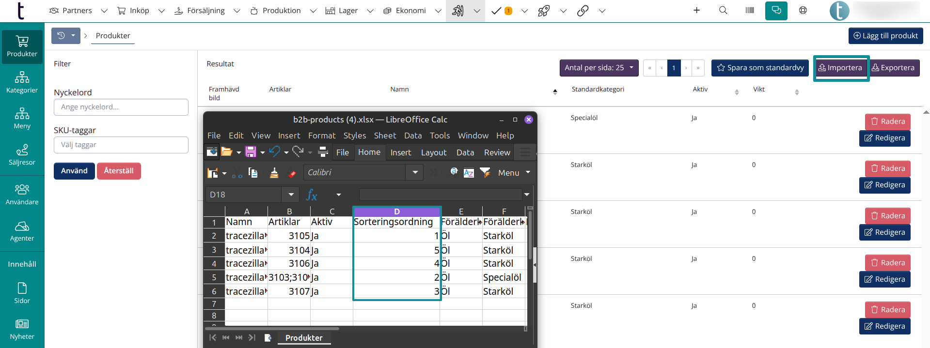Expand the D18 Name Box dropdown
The image size is (930, 348).
point(291,195)
